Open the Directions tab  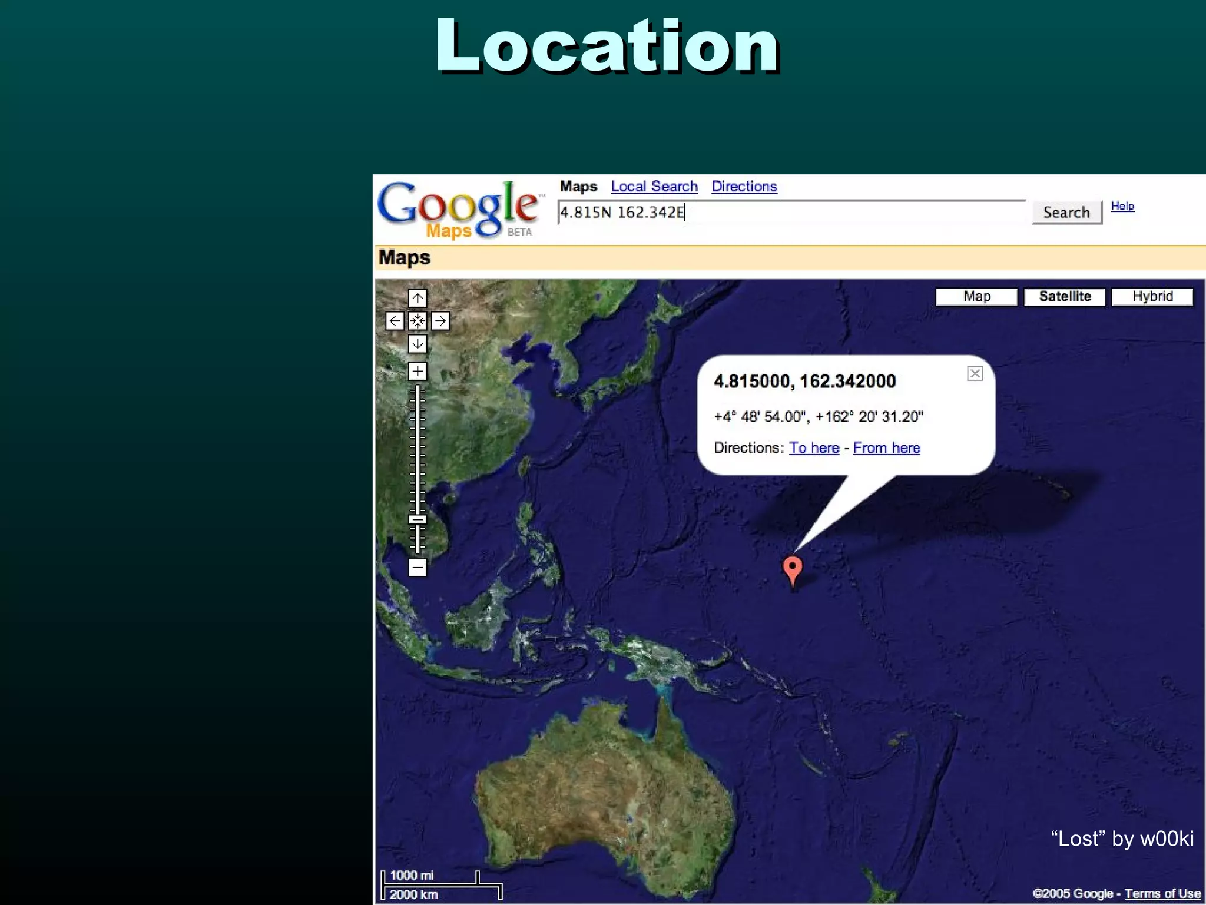coord(744,187)
